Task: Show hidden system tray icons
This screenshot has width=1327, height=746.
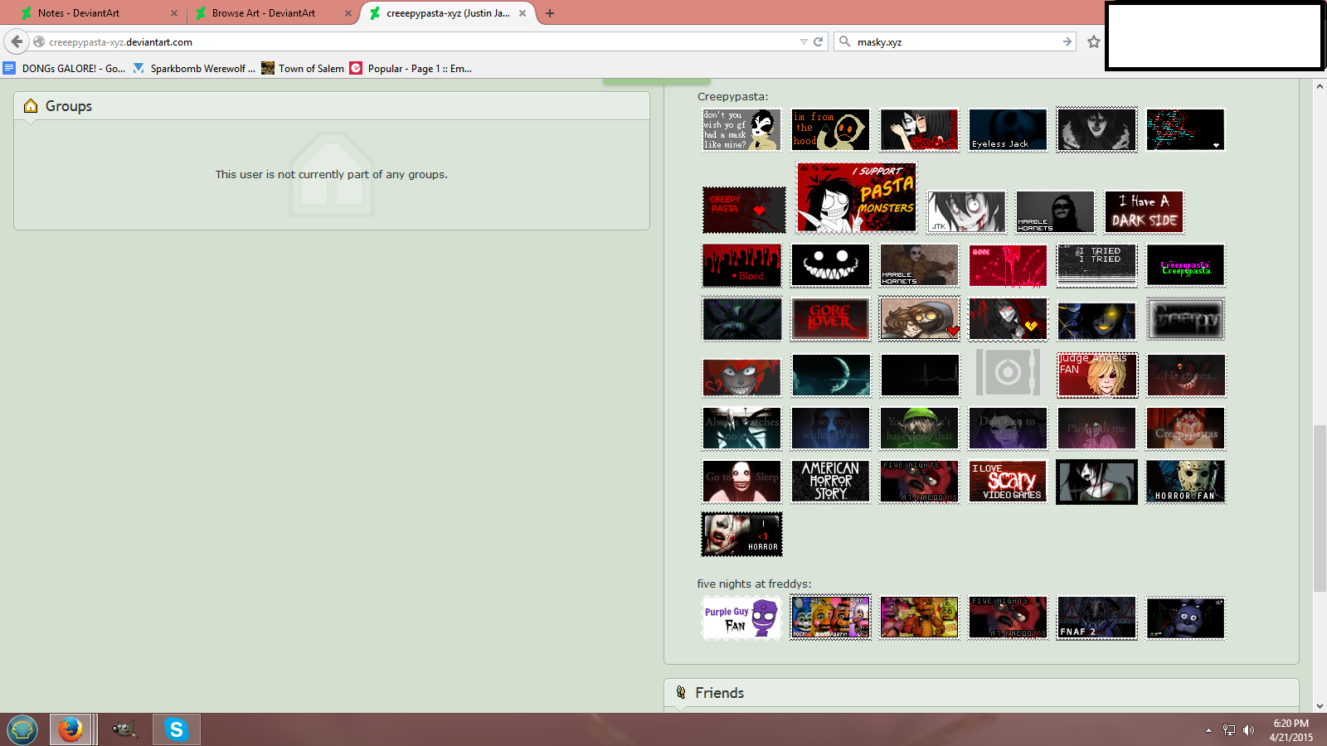Action: (x=1208, y=730)
